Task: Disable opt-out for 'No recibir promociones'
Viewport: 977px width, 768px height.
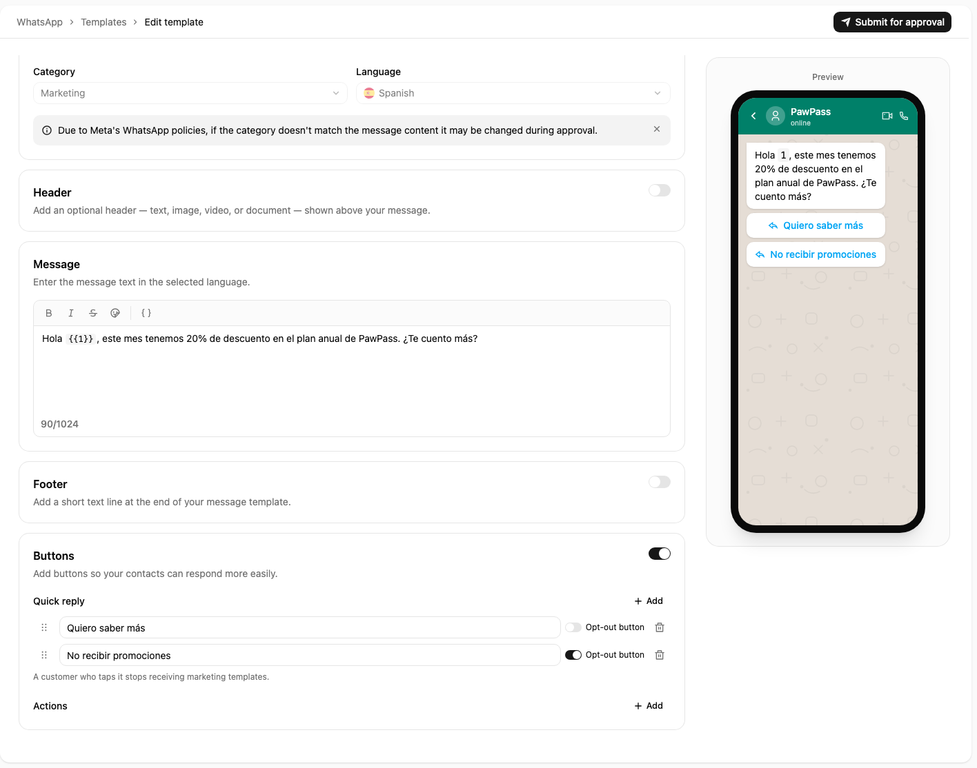Action: pos(573,655)
